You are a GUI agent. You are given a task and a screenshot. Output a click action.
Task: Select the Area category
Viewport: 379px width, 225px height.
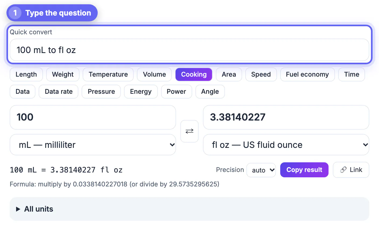[229, 74]
